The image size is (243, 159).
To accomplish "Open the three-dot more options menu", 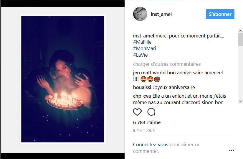I will [x=232, y=150].
